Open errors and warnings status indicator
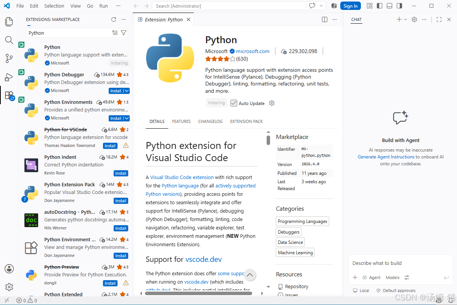Screen dimensions: 457x305 [27, 301]
